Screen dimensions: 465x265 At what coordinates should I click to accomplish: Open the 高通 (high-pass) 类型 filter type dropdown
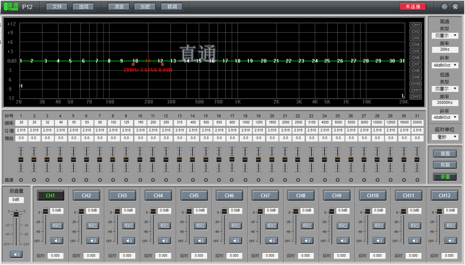pos(445,35)
